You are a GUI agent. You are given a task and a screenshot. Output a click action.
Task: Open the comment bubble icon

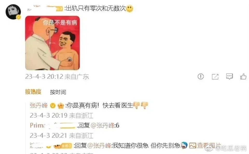pos(229,76)
